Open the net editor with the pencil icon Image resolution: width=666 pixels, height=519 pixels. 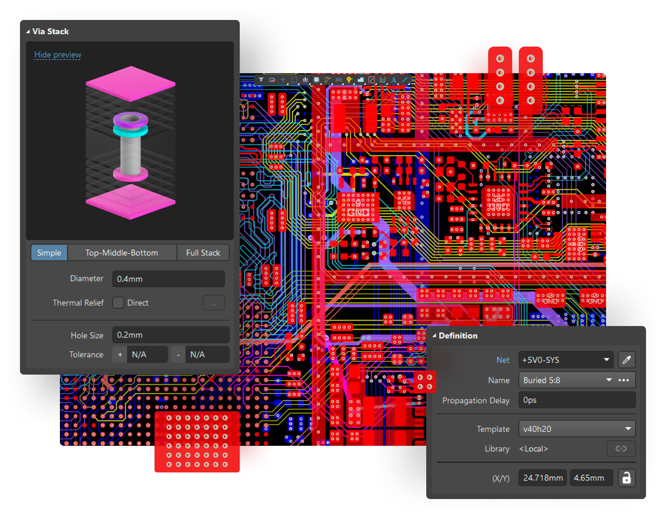627,360
